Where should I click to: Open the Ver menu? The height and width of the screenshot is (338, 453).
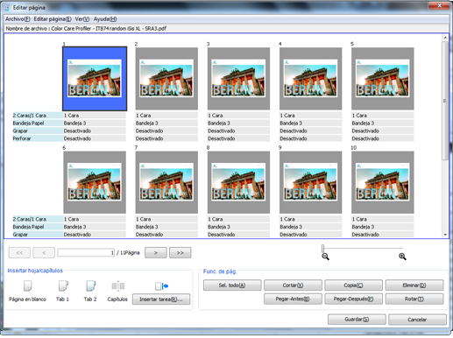click(82, 19)
